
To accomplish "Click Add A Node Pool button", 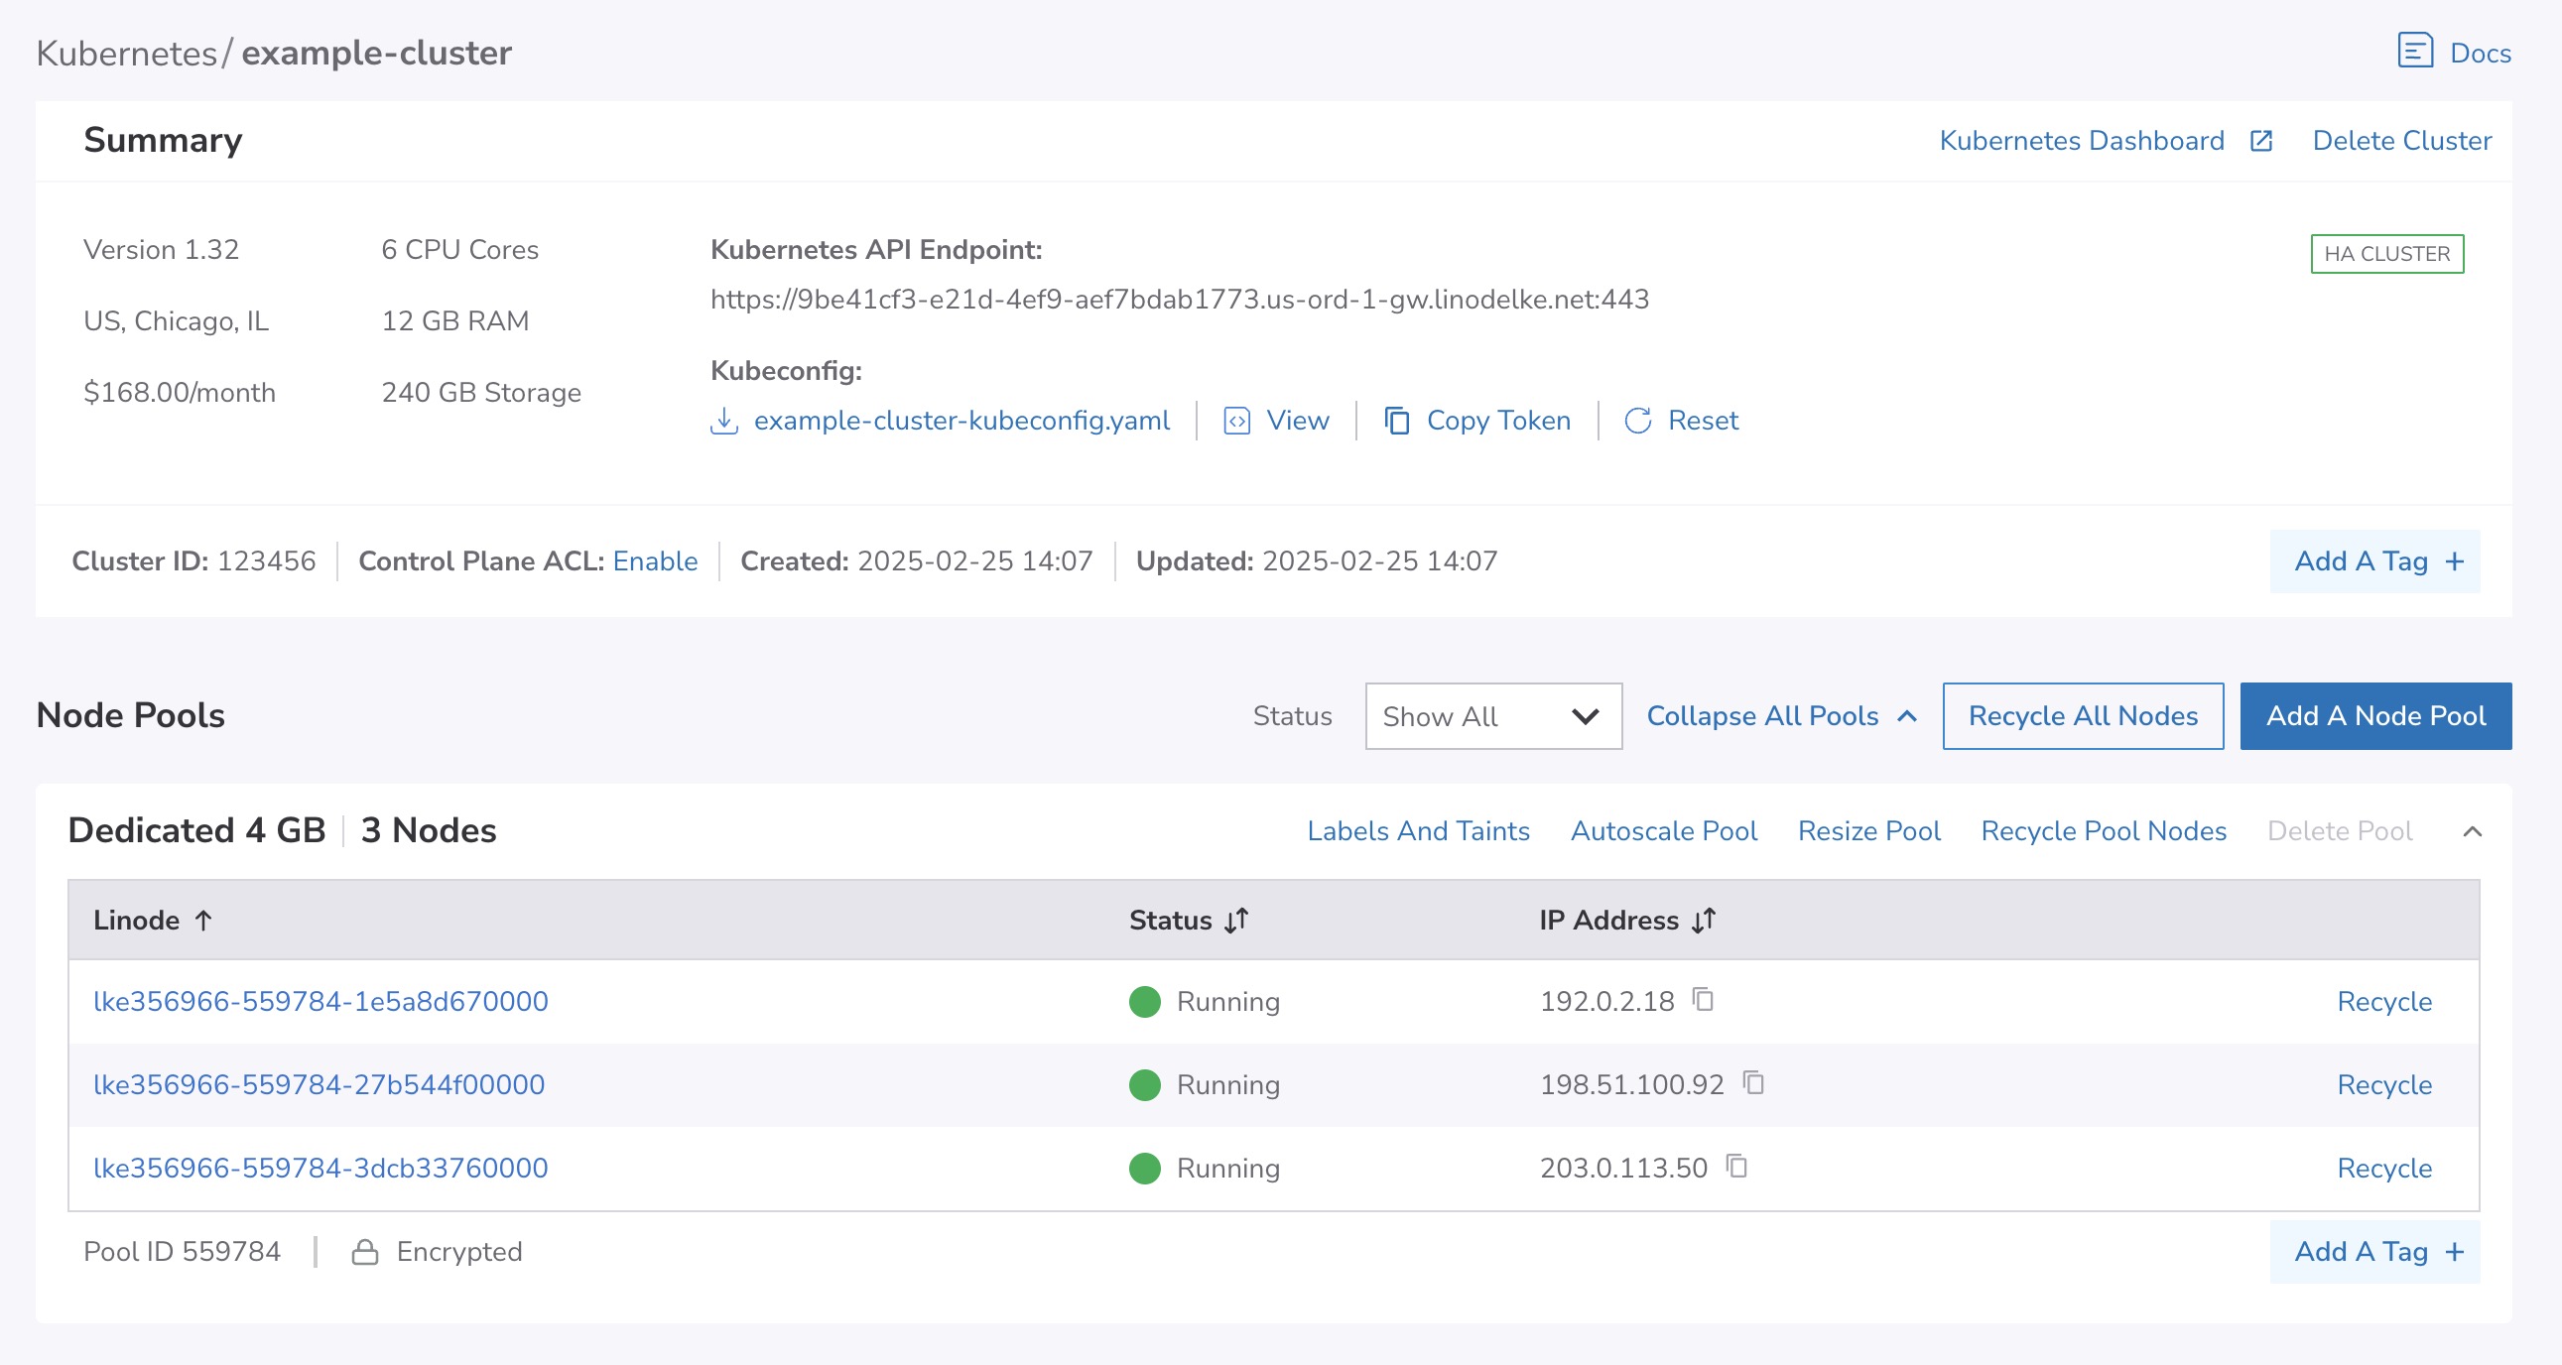I will [2375, 716].
